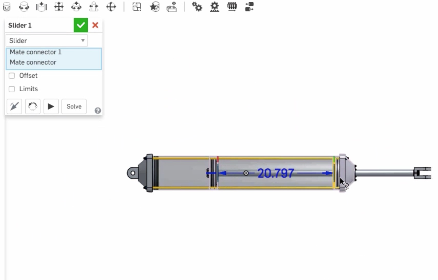Open the Group tool in toolbar
438x280 pixels.
pyautogui.click(x=137, y=7)
